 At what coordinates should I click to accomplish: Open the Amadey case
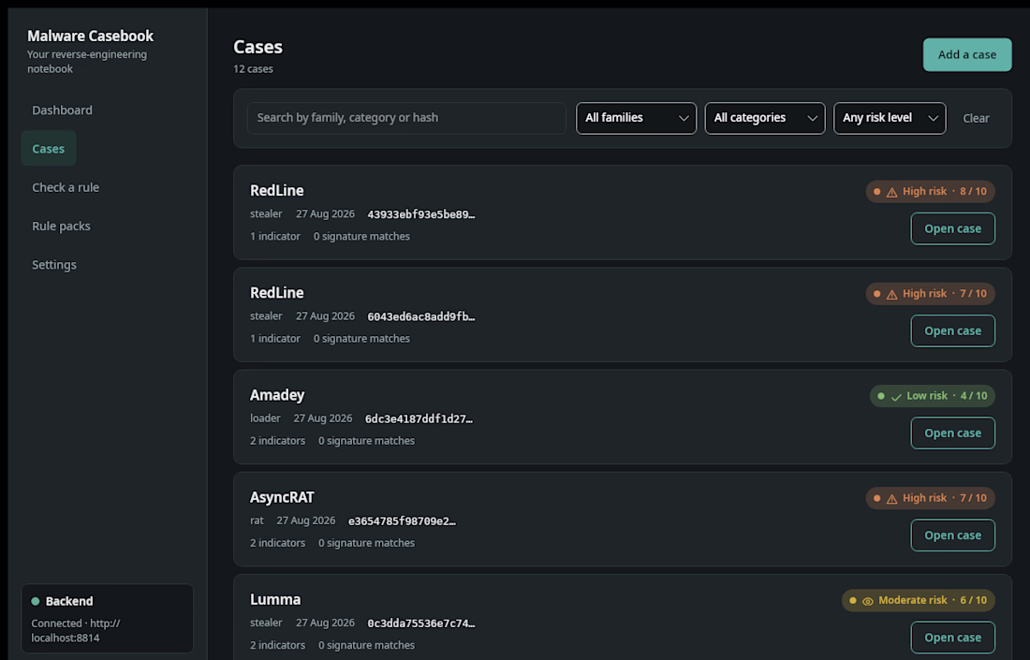(952, 433)
